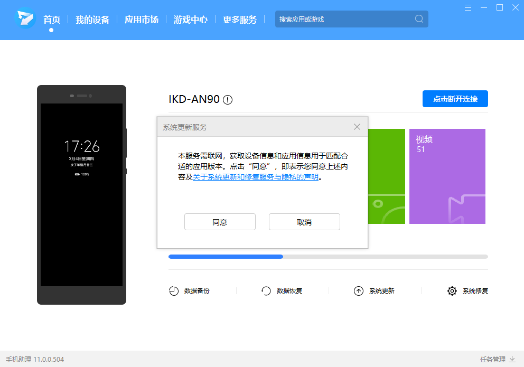The image size is (524, 367).
Task: Click the HiSuite paper plane logo
Action: [x=25, y=18]
